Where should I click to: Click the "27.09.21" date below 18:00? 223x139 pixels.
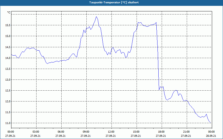tap(161, 136)
